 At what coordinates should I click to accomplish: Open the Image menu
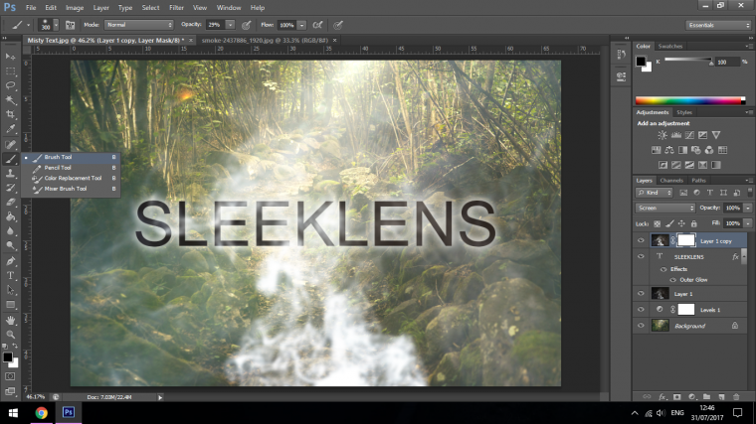[75, 8]
